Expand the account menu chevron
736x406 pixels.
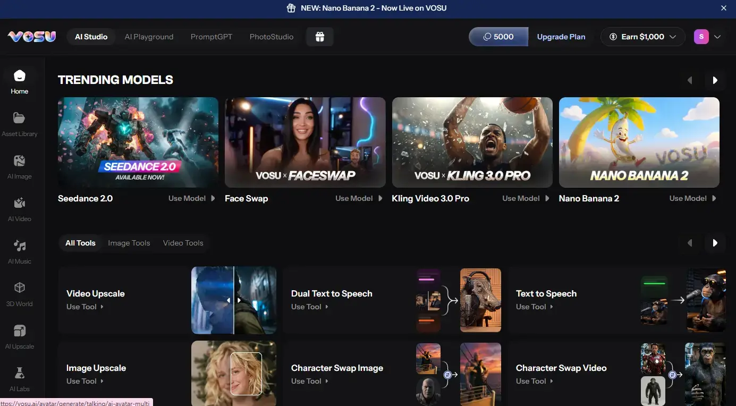pyautogui.click(x=717, y=37)
